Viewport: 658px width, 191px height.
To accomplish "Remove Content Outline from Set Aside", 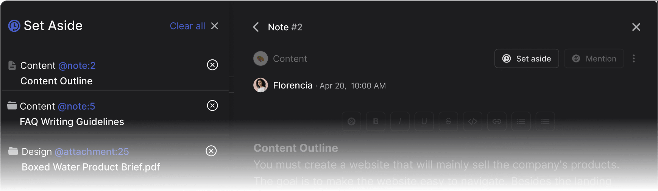I will 212,65.
